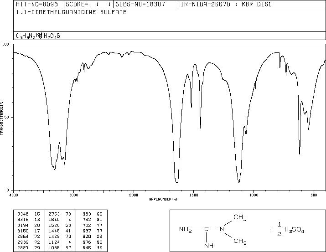The width and height of the screenshot is (326, 252).
Task: Select the 1,1-DIMETHYLGUANIDINE SULFATE compound name
Action: pyautogui.click(x=71, y=12)
